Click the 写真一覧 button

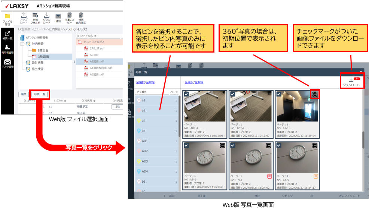39,94
